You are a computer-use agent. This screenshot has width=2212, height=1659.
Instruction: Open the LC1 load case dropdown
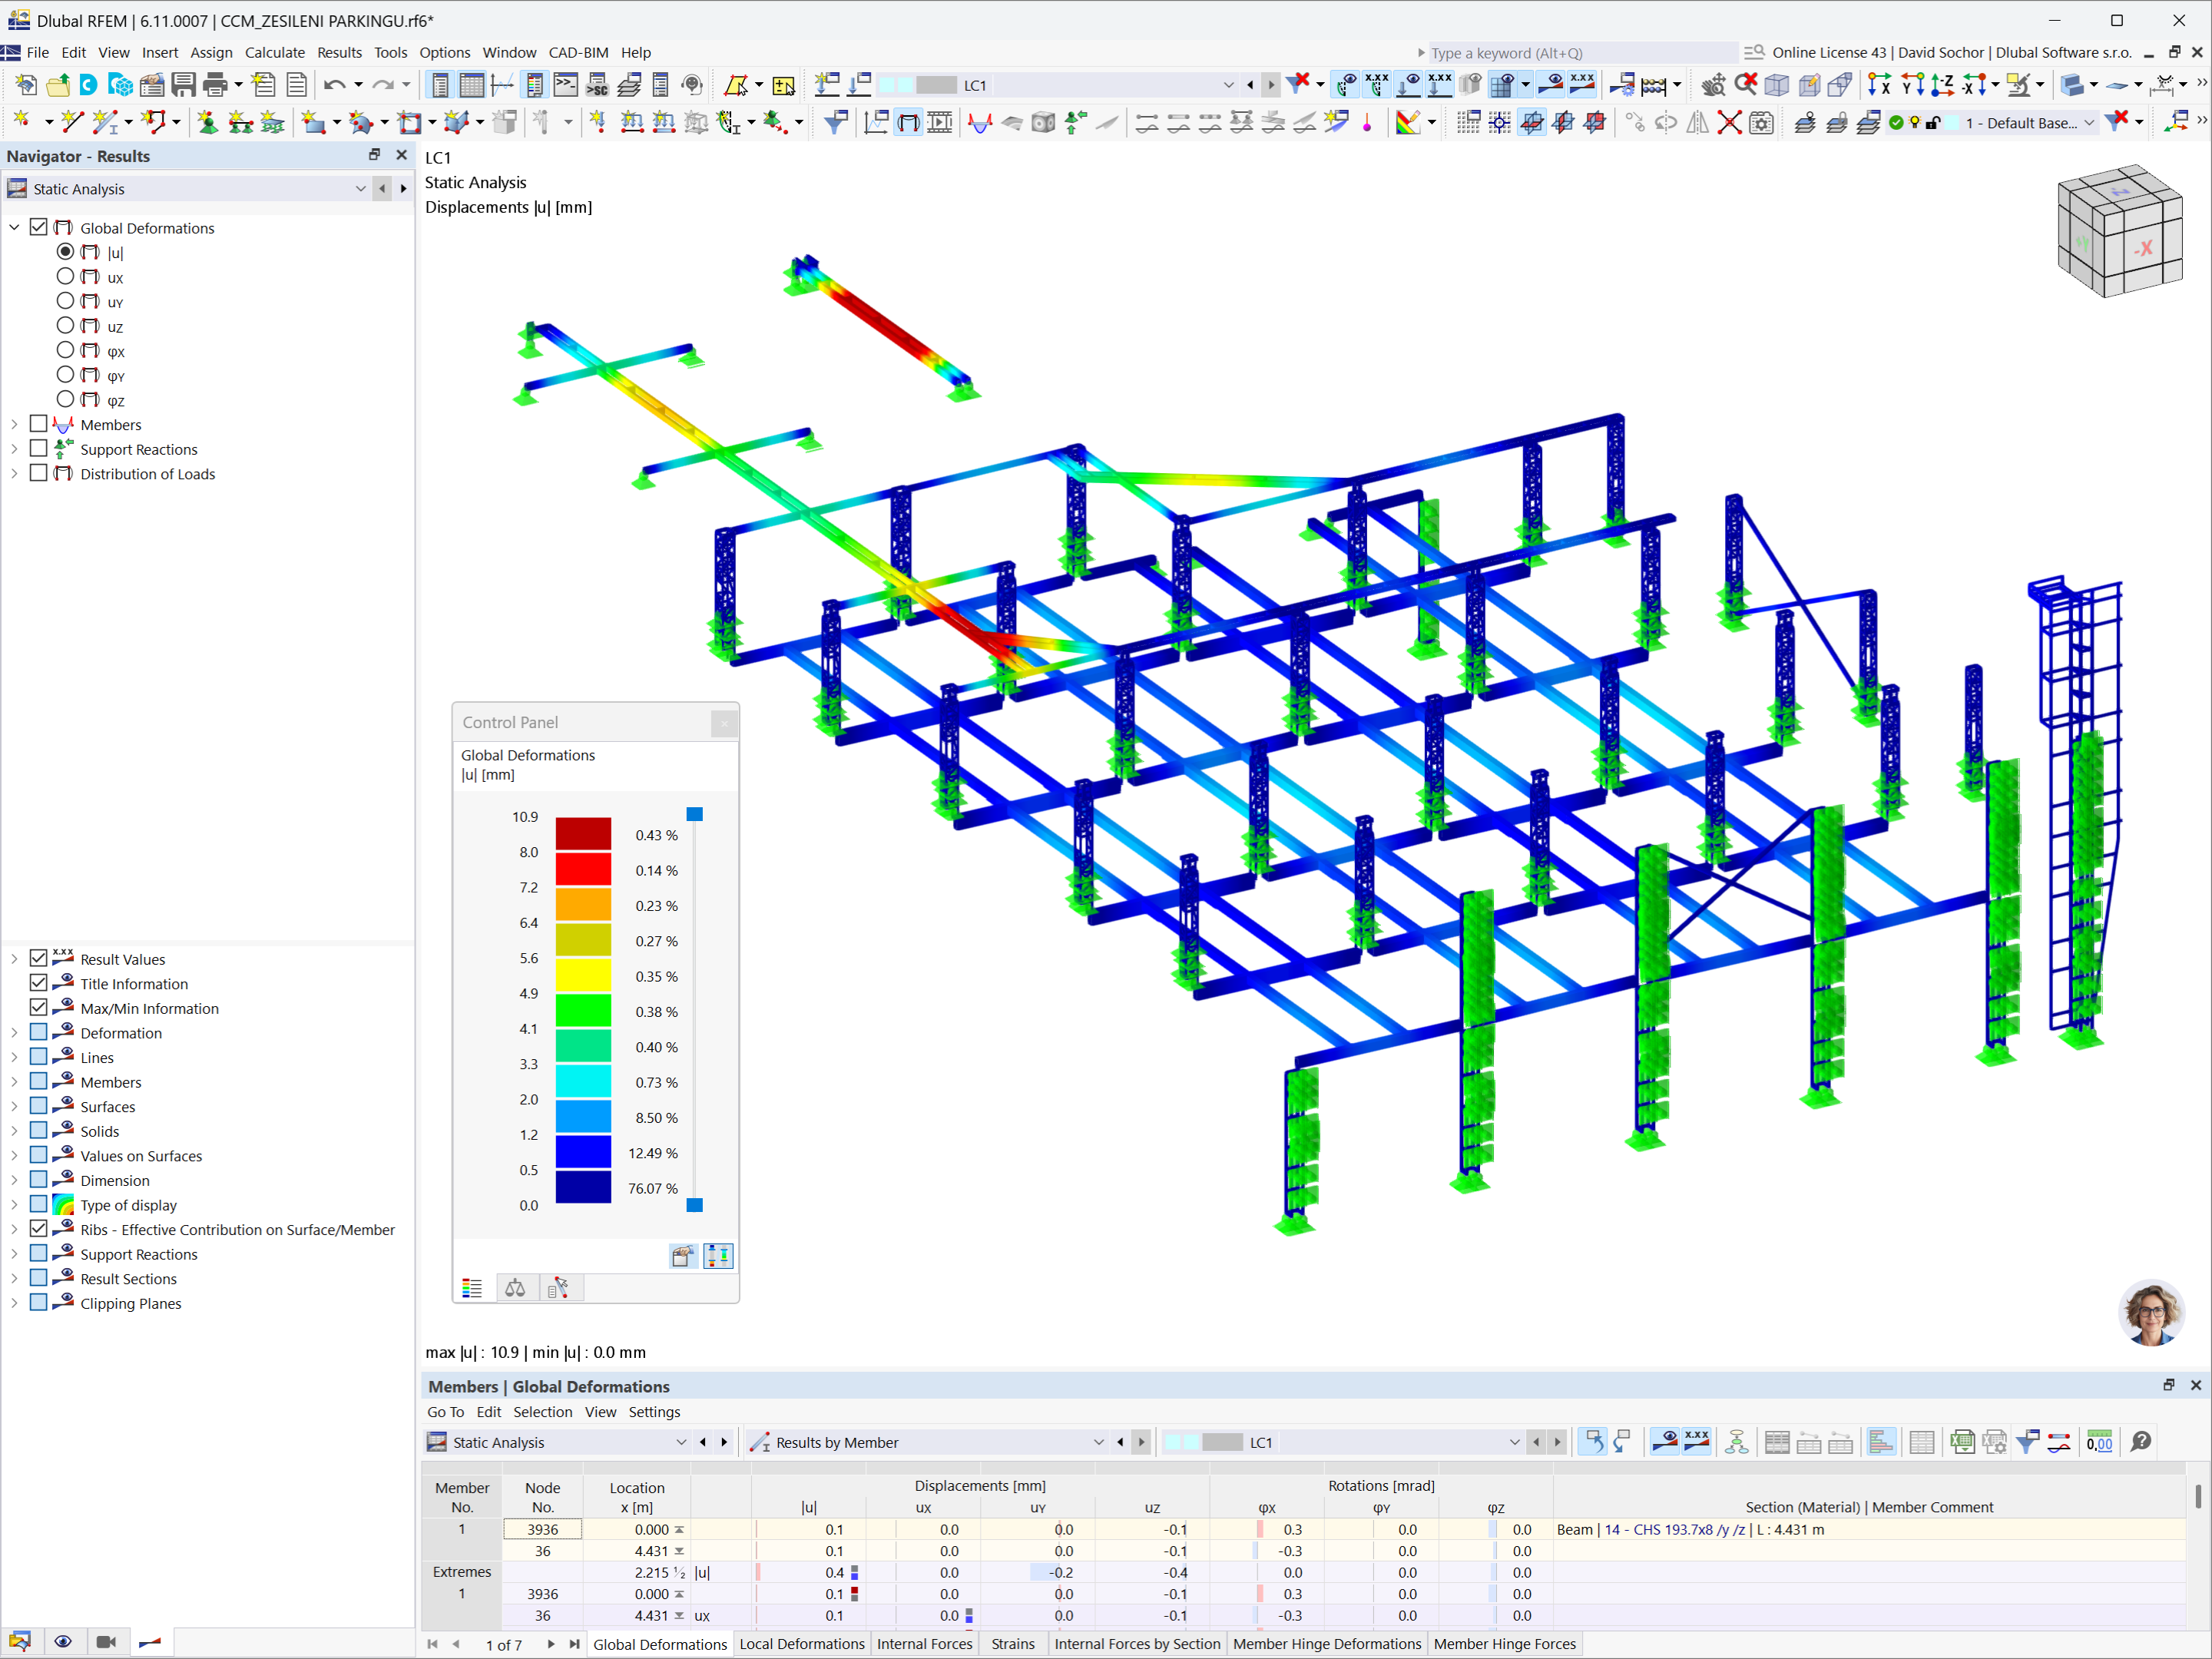tap(1228, 85)
